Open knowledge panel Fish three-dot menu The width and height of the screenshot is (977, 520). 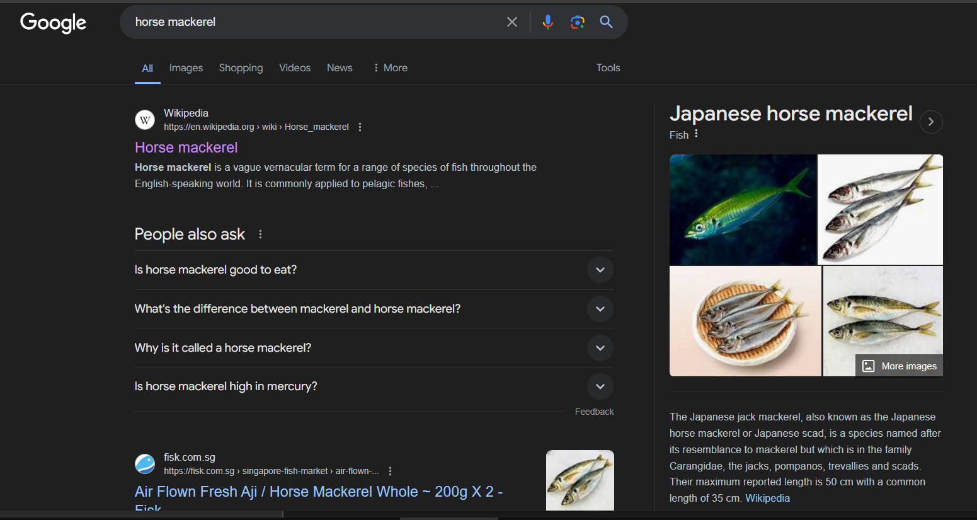[696, 134]
